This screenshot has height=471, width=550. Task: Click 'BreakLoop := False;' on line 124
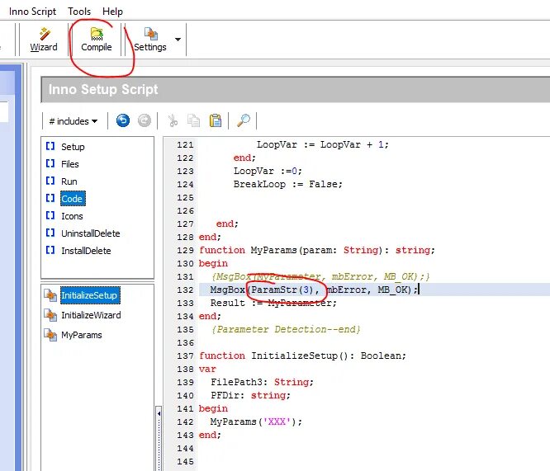point(288,184)
